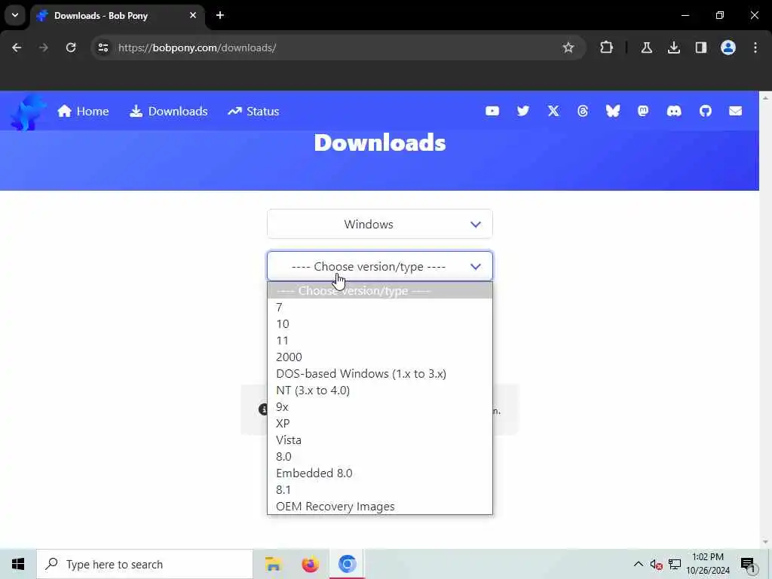Pick the Vista option
The width and height of the screenshot is (772, 579).
(380, 440)
